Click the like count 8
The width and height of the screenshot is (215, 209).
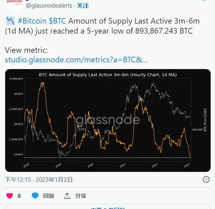coord(19,196)
